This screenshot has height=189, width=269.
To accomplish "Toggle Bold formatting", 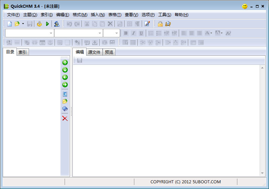I will 126,33.
